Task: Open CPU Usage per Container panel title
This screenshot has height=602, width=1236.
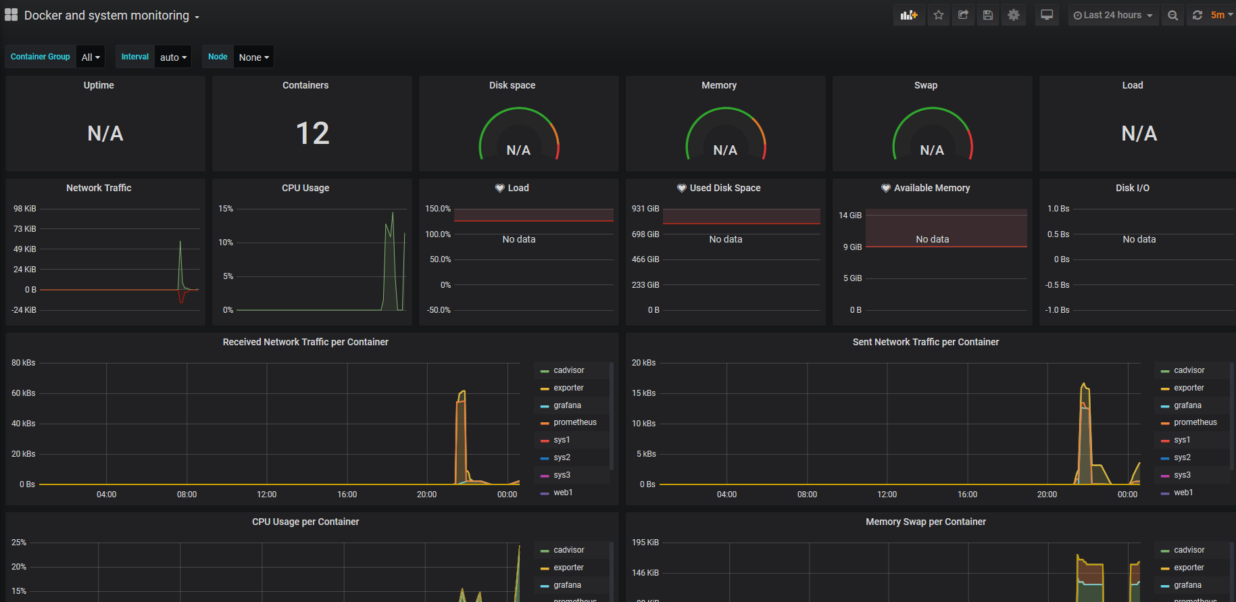Action: (305, 522)
